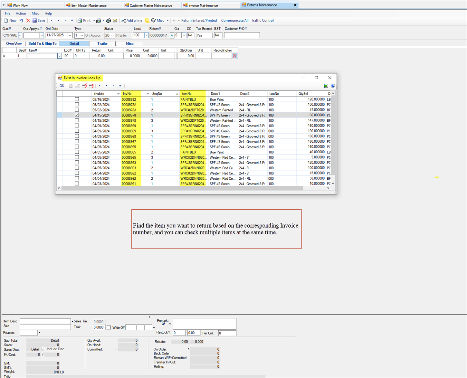Open the Action menu
This screenshot has width=467, height=378.
[x=21, y=14]
